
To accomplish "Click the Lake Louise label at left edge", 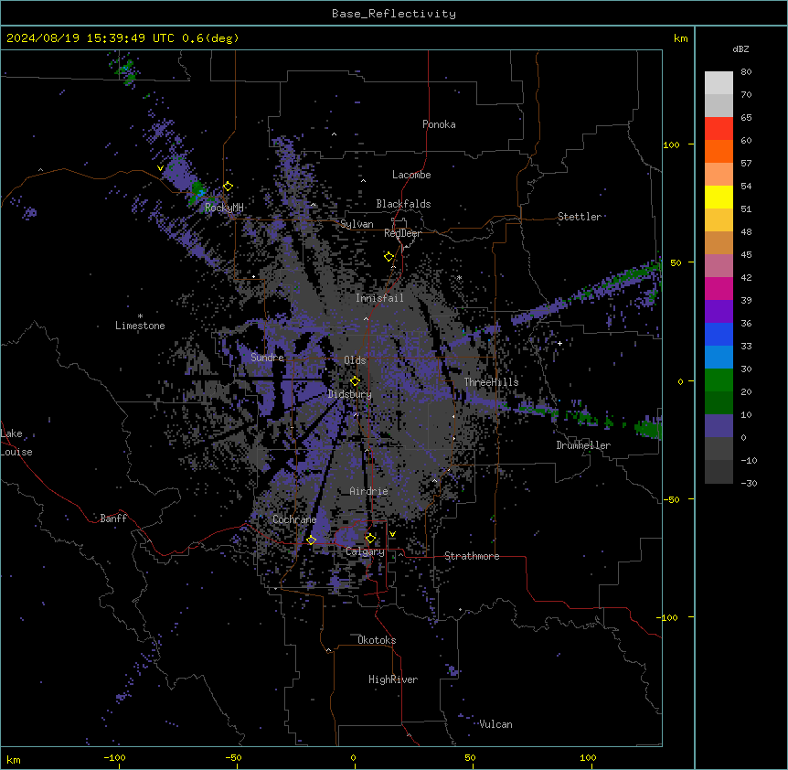I will pos(16,443).
